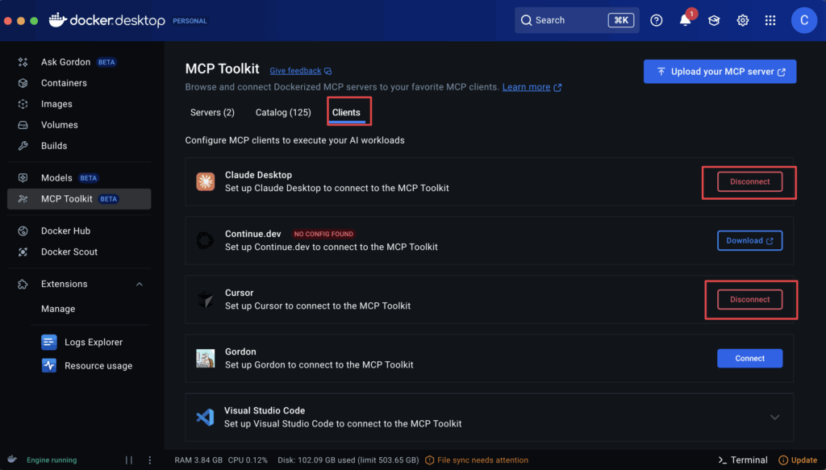Click the Cursor logo icon

[x=206, y=299]
